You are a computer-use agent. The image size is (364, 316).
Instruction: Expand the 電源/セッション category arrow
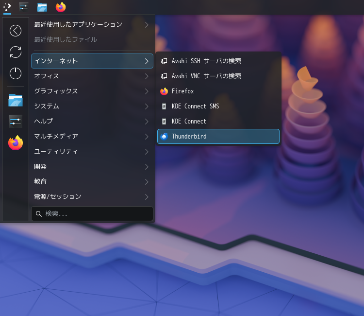pyautogui.click(x=147, y=197)
